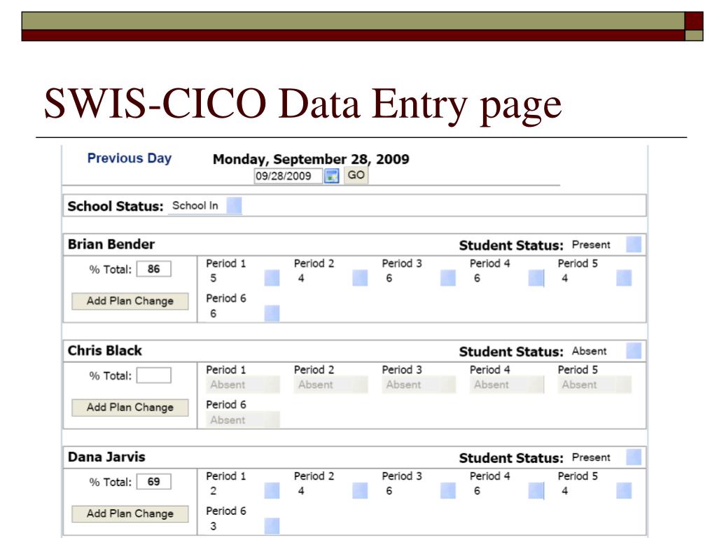
Task: Open Brian Bender's Student Status dropdown
Action: 633,244
